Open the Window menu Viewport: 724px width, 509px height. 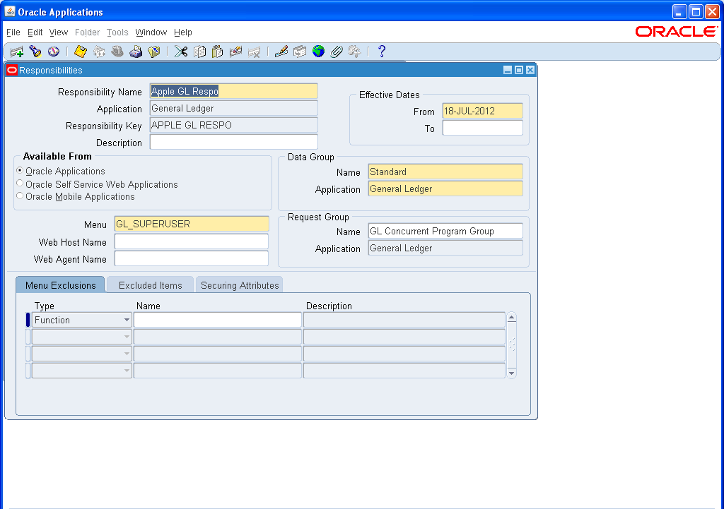coord(151,32)
